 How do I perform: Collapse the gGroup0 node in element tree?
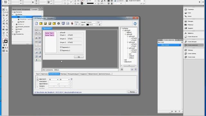click(123, 30)
